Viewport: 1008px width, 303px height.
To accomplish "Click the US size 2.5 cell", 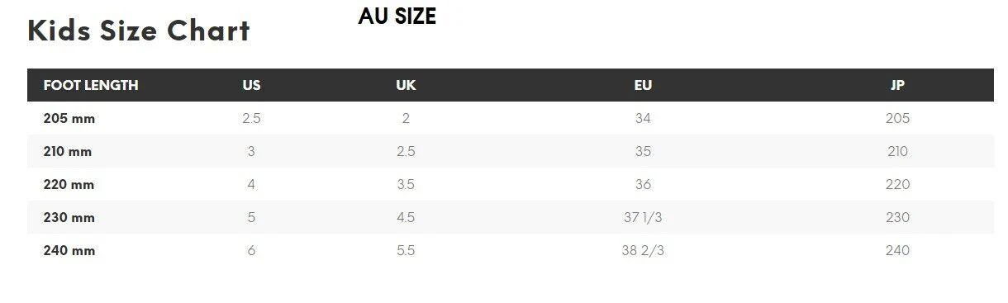I will coord(251,118).
